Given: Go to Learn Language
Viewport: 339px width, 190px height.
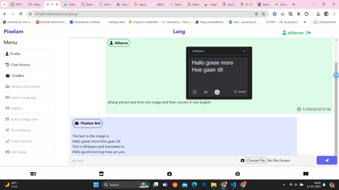Looking at the screenshot, I should (x=29, y=97).
